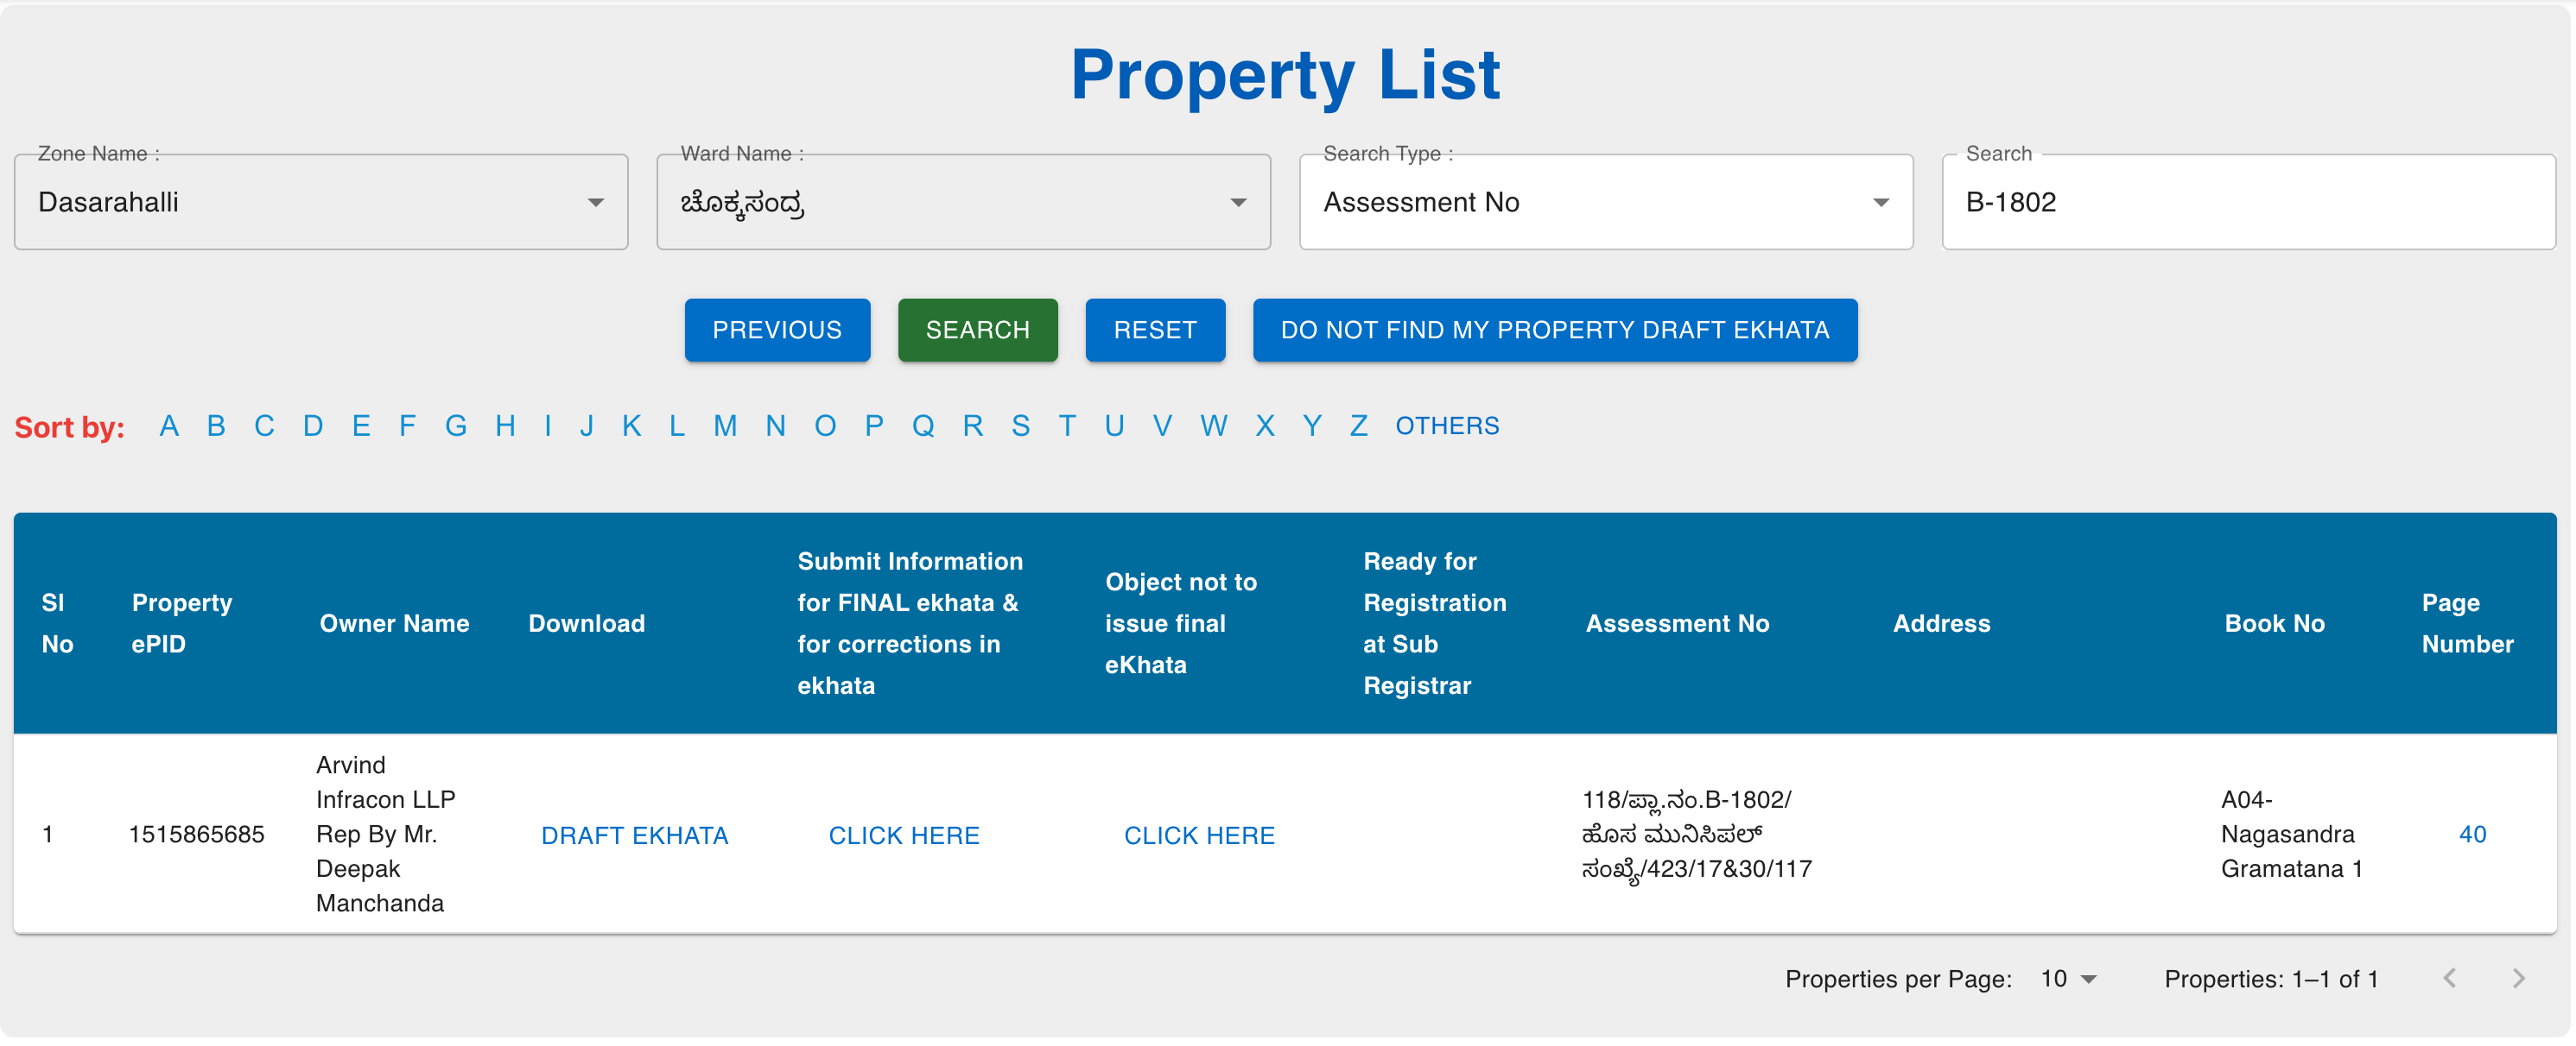Go to previous page arrow in pagination
2576x1046 pixels.
(x=2450, y=979)
